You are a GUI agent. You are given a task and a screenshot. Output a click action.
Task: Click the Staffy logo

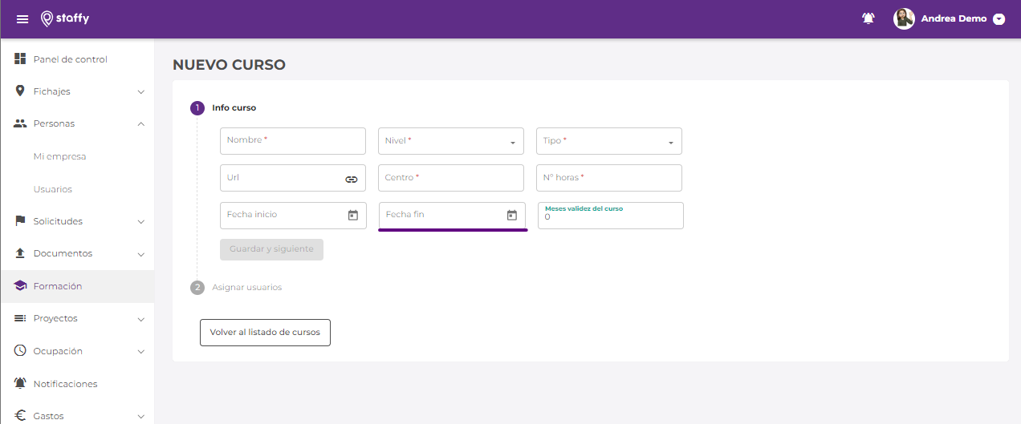point(65,18)
